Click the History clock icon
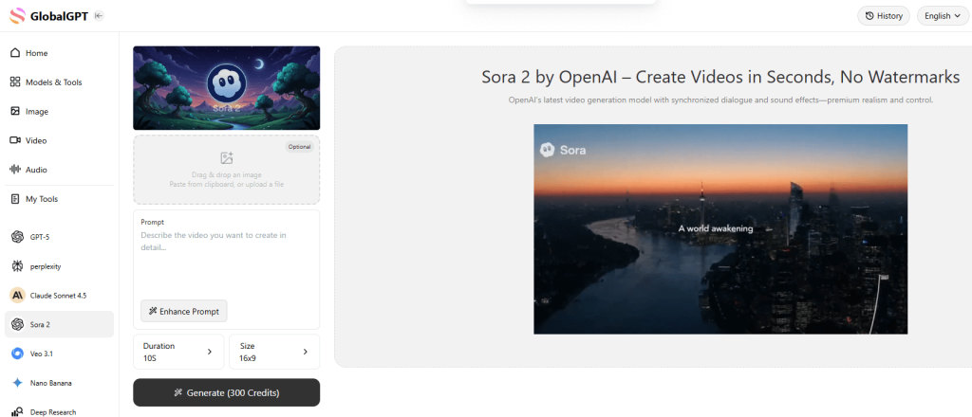Viewport: 972px width, 417px height. [869, 16]
